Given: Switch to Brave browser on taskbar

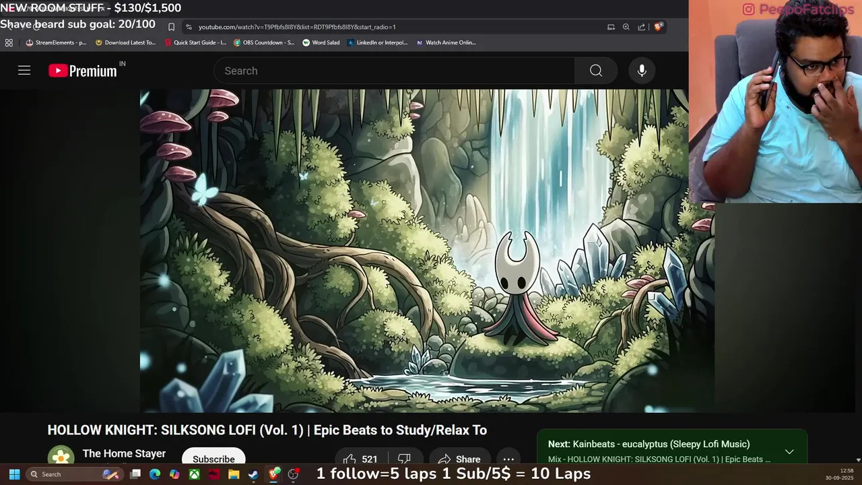Looking at the screenshot, I should (x=273, y=474).
